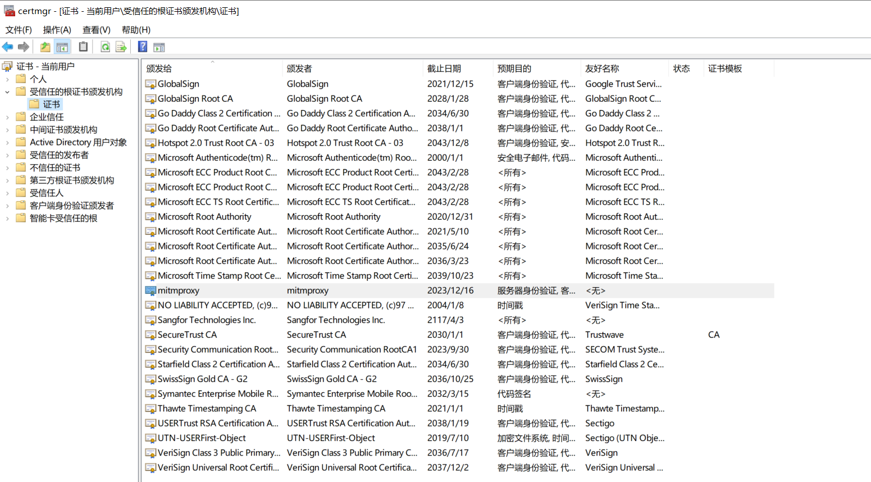Select the 不信任的证书 folder in tree
Screen dimensions: 871x482
coord(55,167)
